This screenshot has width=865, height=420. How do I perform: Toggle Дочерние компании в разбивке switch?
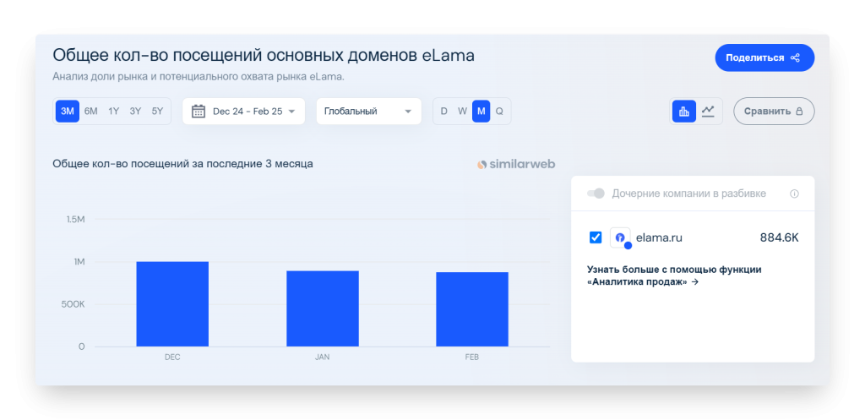(x=596, y=194)
